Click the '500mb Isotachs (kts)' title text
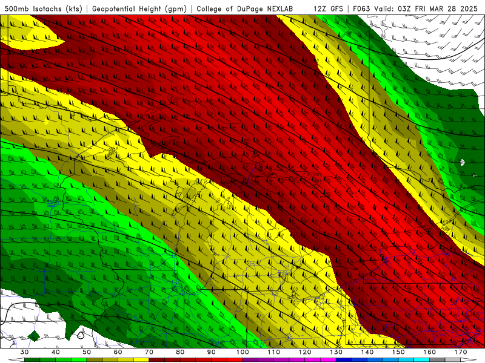This screenshot has height=363, width=485. coord(43,9)
